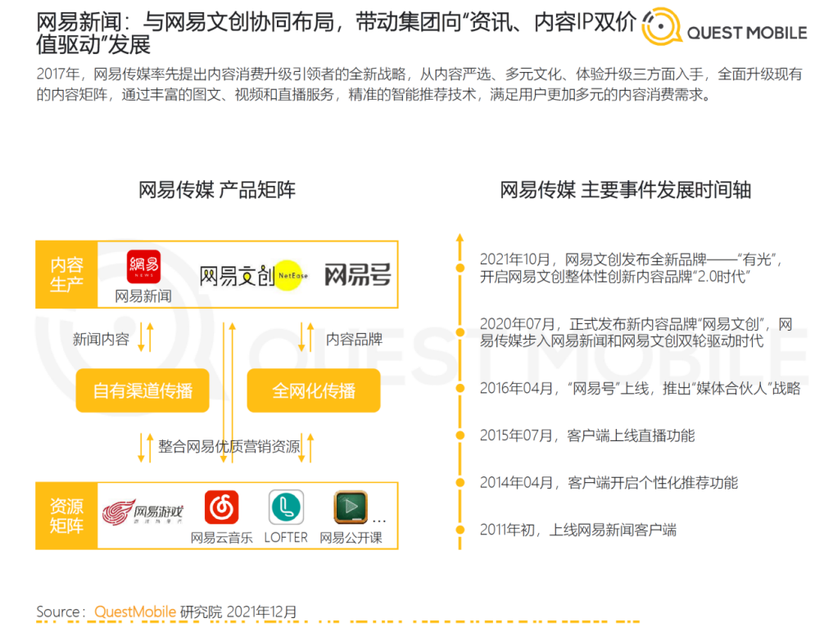Viewport: 815px width, 627px height.
Task: Click the 新闻内容 label
Action: coord(101,339)
